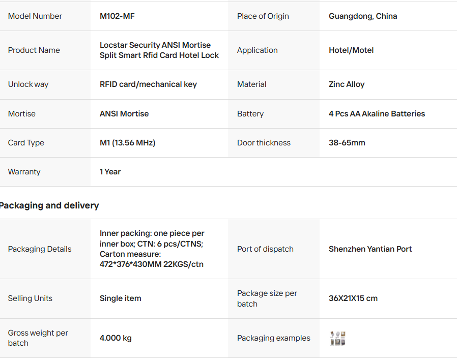Click the 1 Year warranty value

click(110, 172)
